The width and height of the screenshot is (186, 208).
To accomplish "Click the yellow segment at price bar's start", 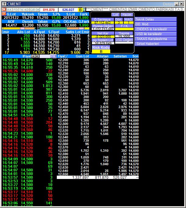I will [11, 28].
